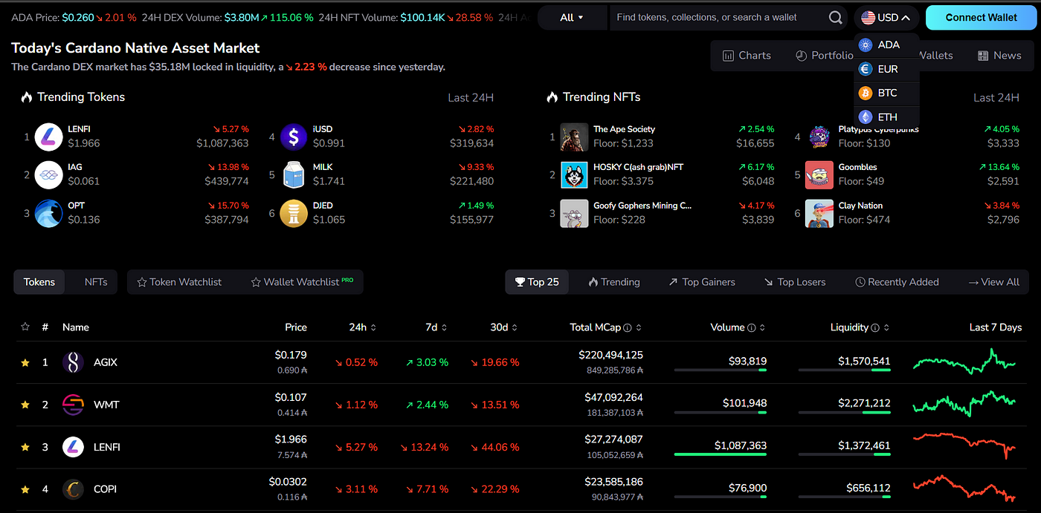Screen dimensions: 1041x513
Task: Click the IAG trending token logo
Action: tap(48, 175)
